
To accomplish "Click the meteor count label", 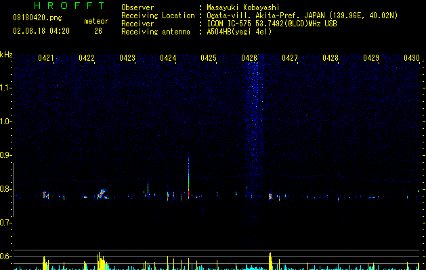I will (x=96, y=21).
